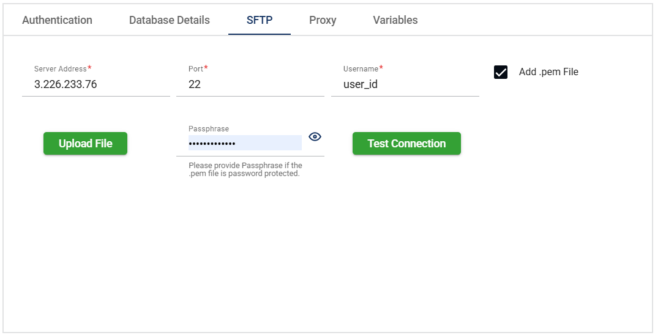Click the Test Connection button
The width and height of the screenshot is (655, 335).
[406, 144]
